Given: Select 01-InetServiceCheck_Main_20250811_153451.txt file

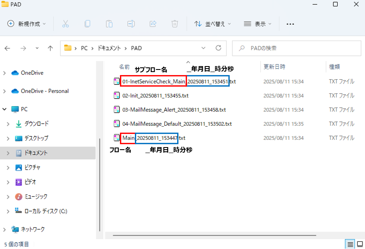Looking at the screenshot, I should pos(179,81).
